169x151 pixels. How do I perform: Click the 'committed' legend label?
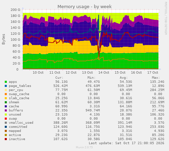coord(18,127)
